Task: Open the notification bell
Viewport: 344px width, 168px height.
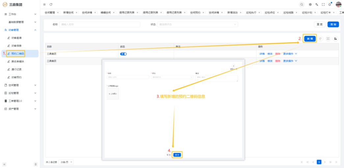Action: coord(330,4)
